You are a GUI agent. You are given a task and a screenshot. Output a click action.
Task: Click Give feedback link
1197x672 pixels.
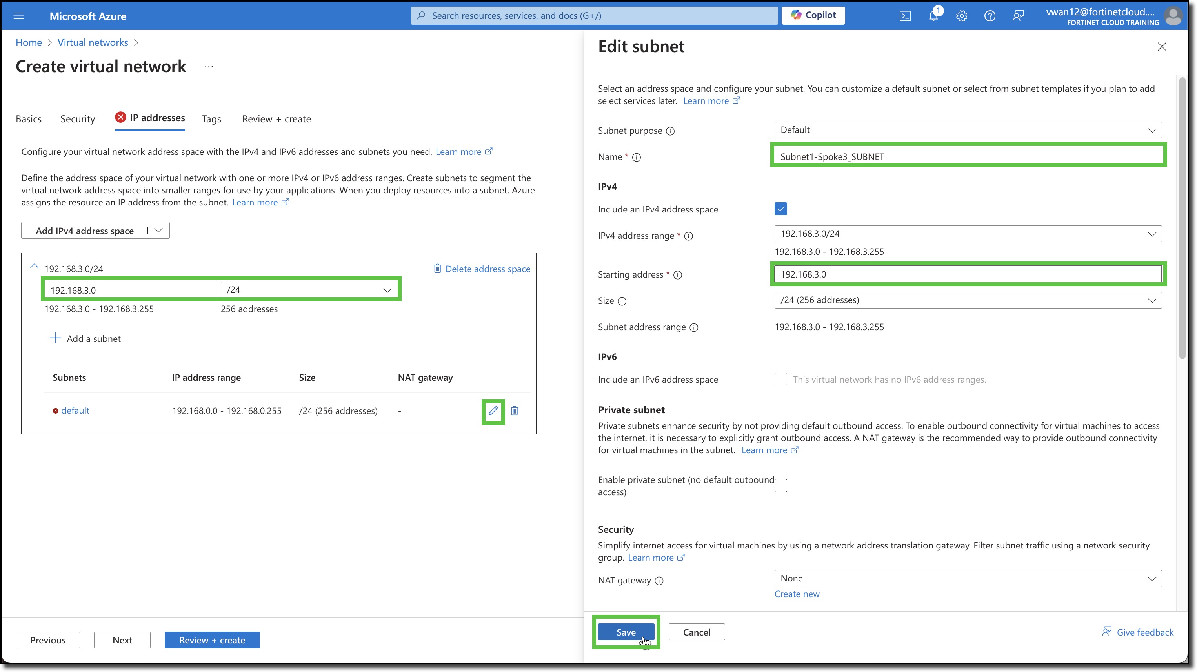click(1138, 632)
